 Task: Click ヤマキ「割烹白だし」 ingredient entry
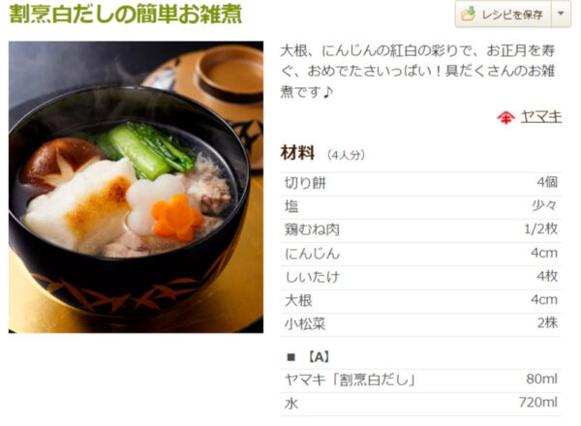pos(351,380)
